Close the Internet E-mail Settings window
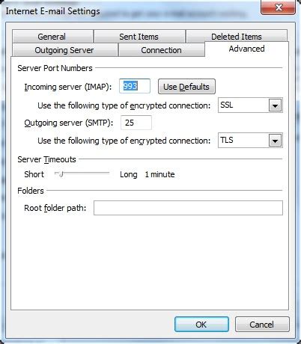This screenshot has height=344, width=301. (278, 7)
